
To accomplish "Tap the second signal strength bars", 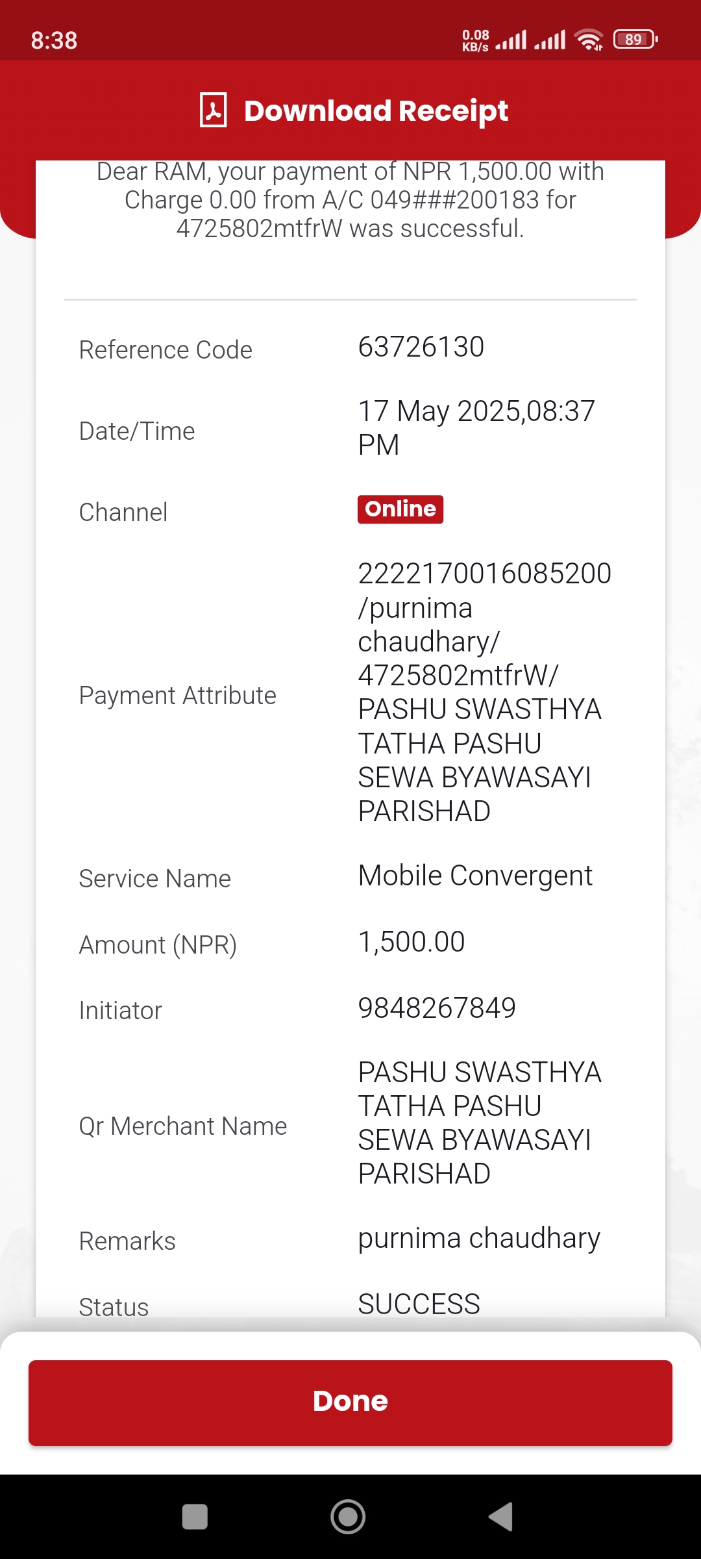I will [550, 40].
